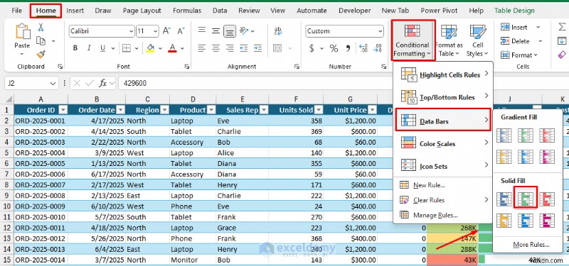This screenshot has height=266, width=569.
Task: Click Decrease Indent icon
Action: pyautogui.click(x=244, y=48)
